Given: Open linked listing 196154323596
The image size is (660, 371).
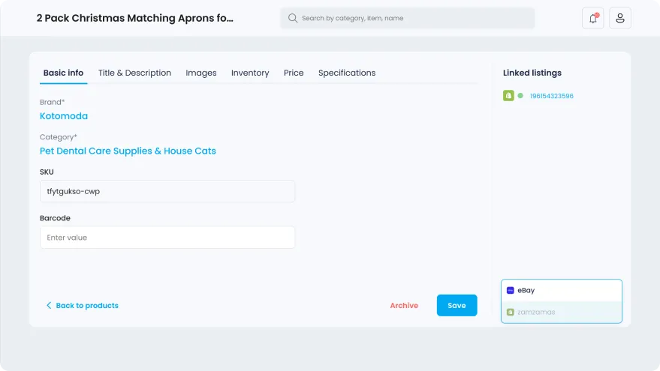Looking at the screenshot, I should click(x=551, y=96).
